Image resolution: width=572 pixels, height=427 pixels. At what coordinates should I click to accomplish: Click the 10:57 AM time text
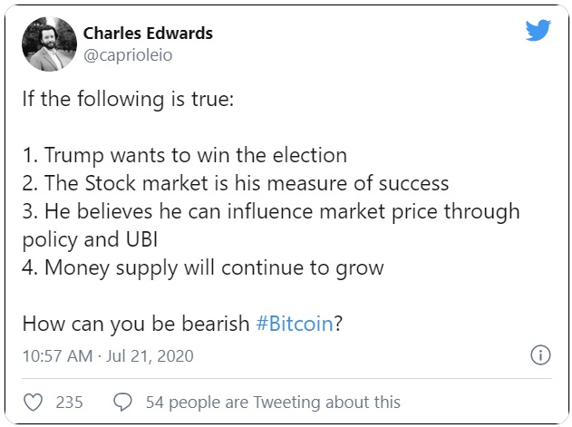click(56, 355)
